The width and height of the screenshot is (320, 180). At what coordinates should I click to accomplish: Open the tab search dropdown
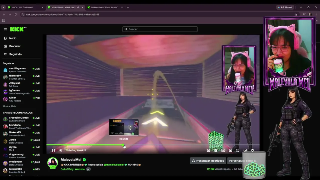coord(3,7)
